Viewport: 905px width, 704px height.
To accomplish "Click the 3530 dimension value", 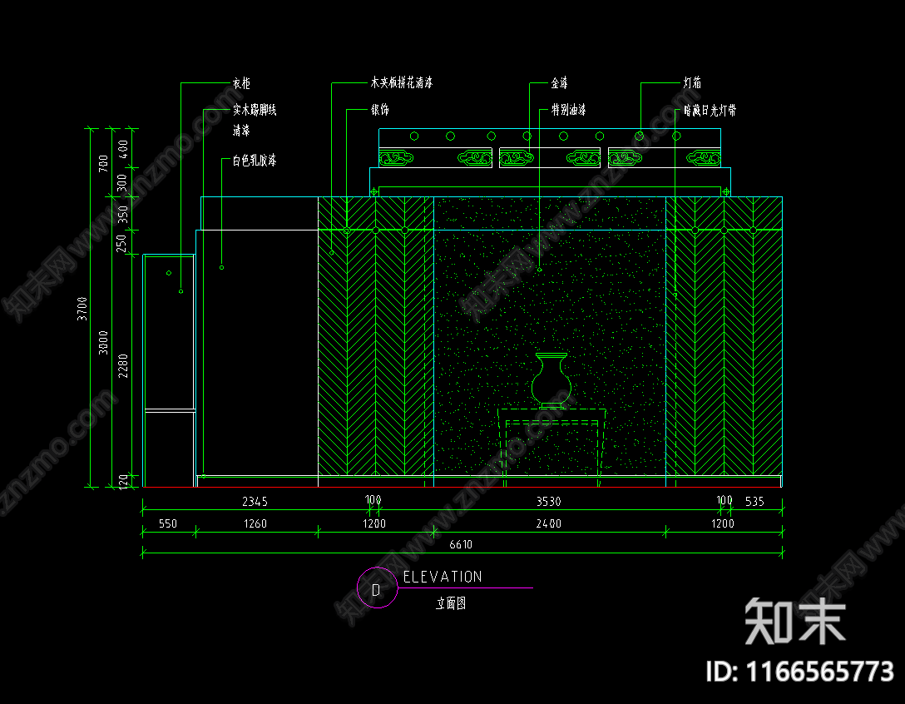I will pyautogui.click(x=548, y=501).
